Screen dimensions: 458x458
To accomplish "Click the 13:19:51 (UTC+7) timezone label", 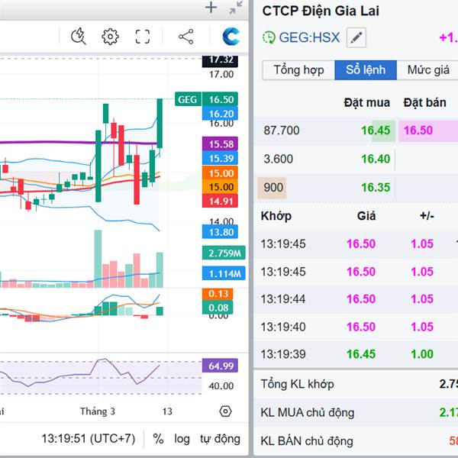I will click(x=89, y=439).
